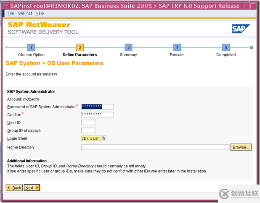Click into the Home Directory field
Viewport: 260px width, 203px height.
pyautogui.click(x=155, y=147)
